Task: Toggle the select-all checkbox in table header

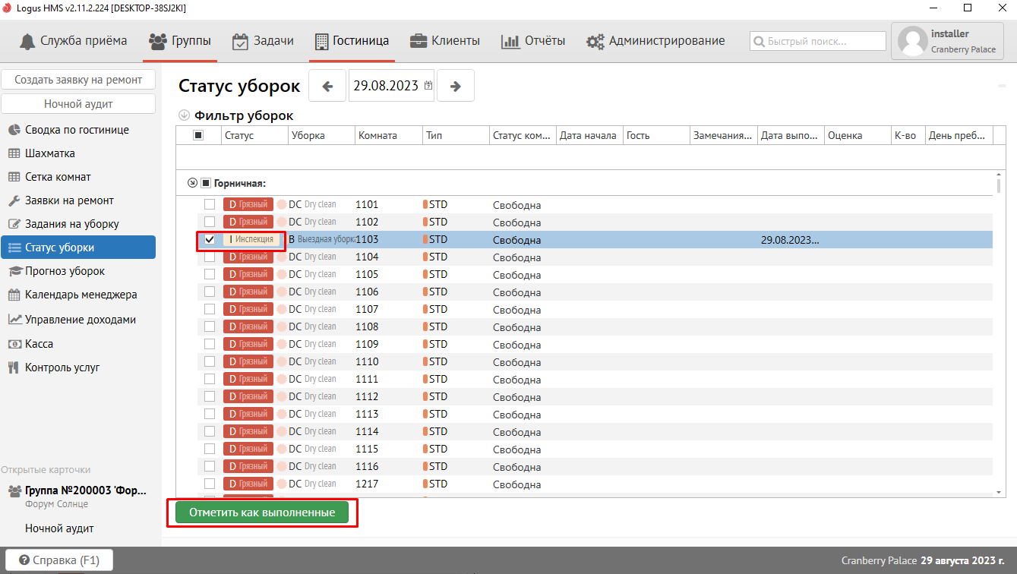Action: pyautogui.click(x=198, y=135)
